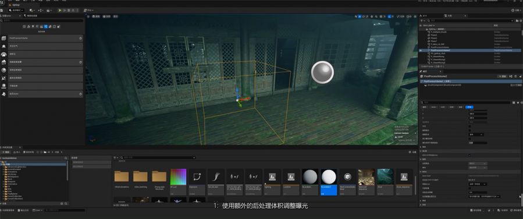The width and height of the screenshot is (523, 219).
Task: Open the quick add content cube dropdown
Action: [33, 10]
